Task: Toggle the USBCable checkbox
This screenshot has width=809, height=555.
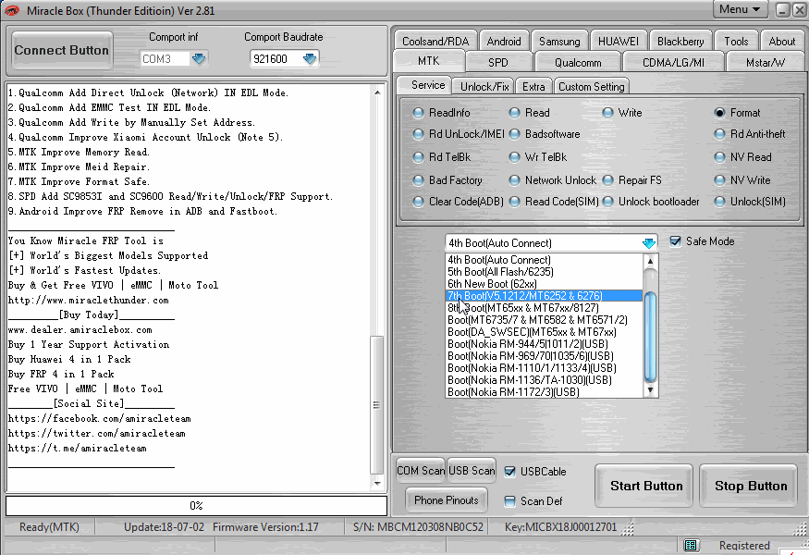Action: [x=509, y=472]
